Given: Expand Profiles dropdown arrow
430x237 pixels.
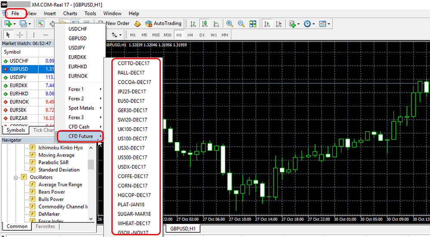Looking at the screenshot, I should pos(30,24).
